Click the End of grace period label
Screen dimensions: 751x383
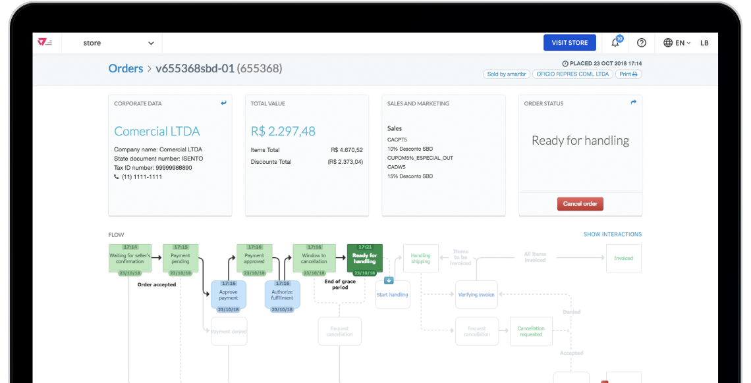click(340, 284)
